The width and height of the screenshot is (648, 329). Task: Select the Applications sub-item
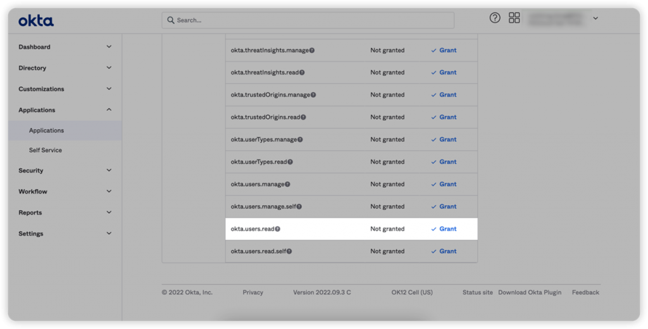pyautogui.click(x=46, y=130)
